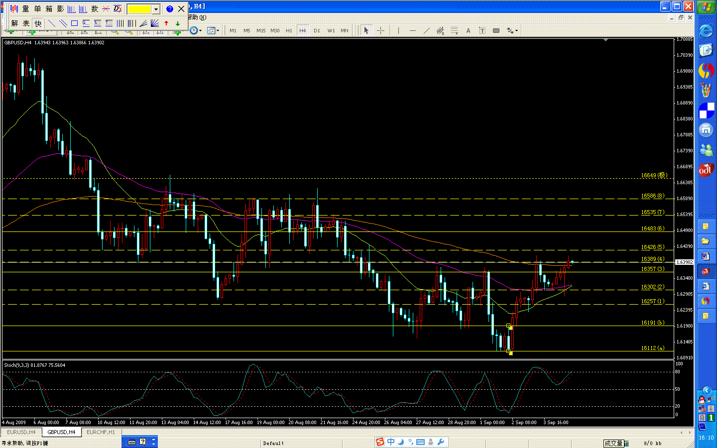Insert a red up arrow
717x448 pixels.
click(x=166, y=23)
